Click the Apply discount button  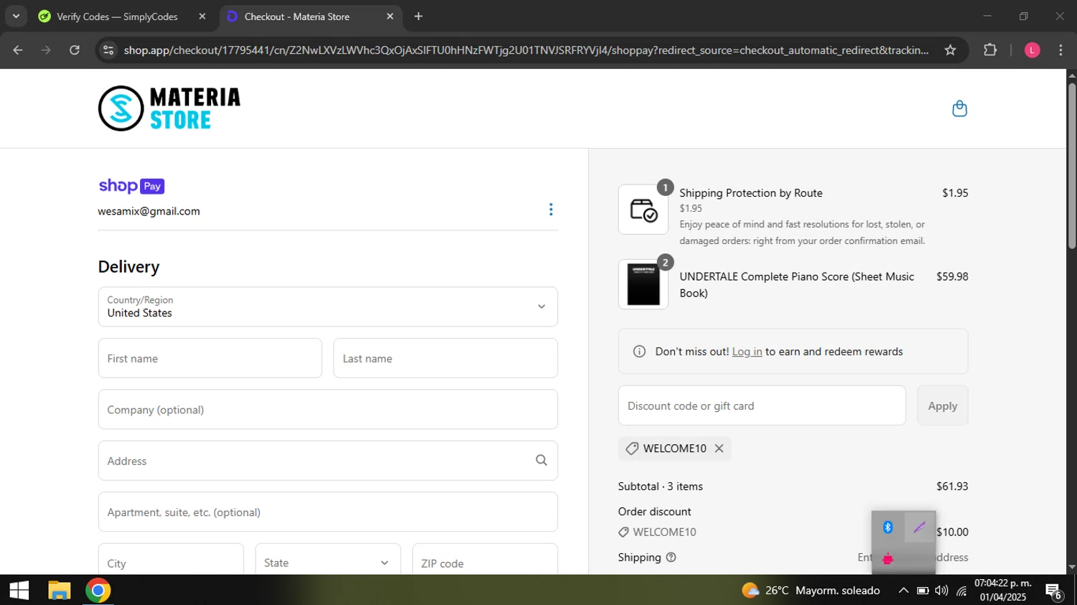click(x=943, y=405)
